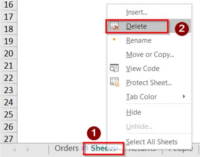The height and width of the screenshot is (157, 200).
Task: Select the highlighted Sheet tab
Action: [x=103, y=149]
